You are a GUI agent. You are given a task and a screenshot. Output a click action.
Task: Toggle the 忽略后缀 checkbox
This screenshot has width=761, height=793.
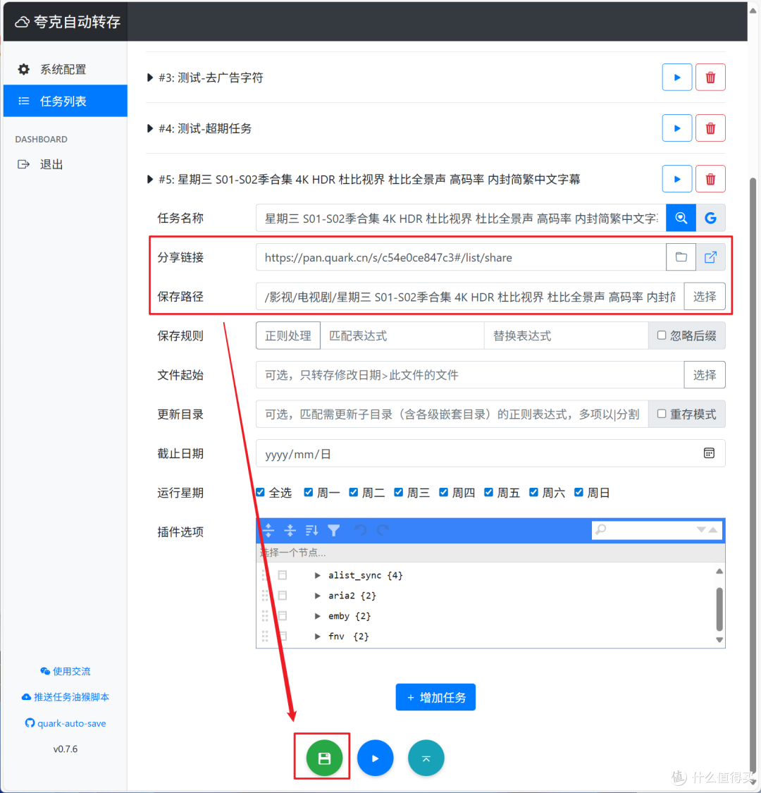[x=662, y=336]
